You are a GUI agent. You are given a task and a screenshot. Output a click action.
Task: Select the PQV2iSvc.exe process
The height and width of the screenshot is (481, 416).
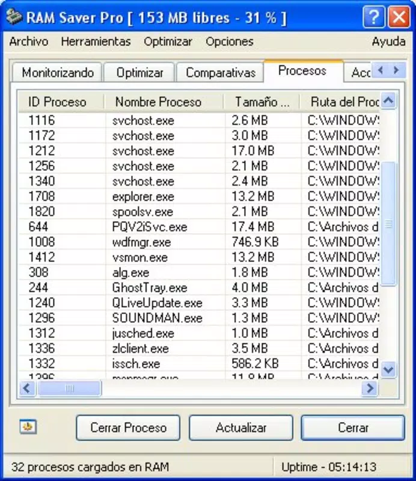tap(199, 227)
